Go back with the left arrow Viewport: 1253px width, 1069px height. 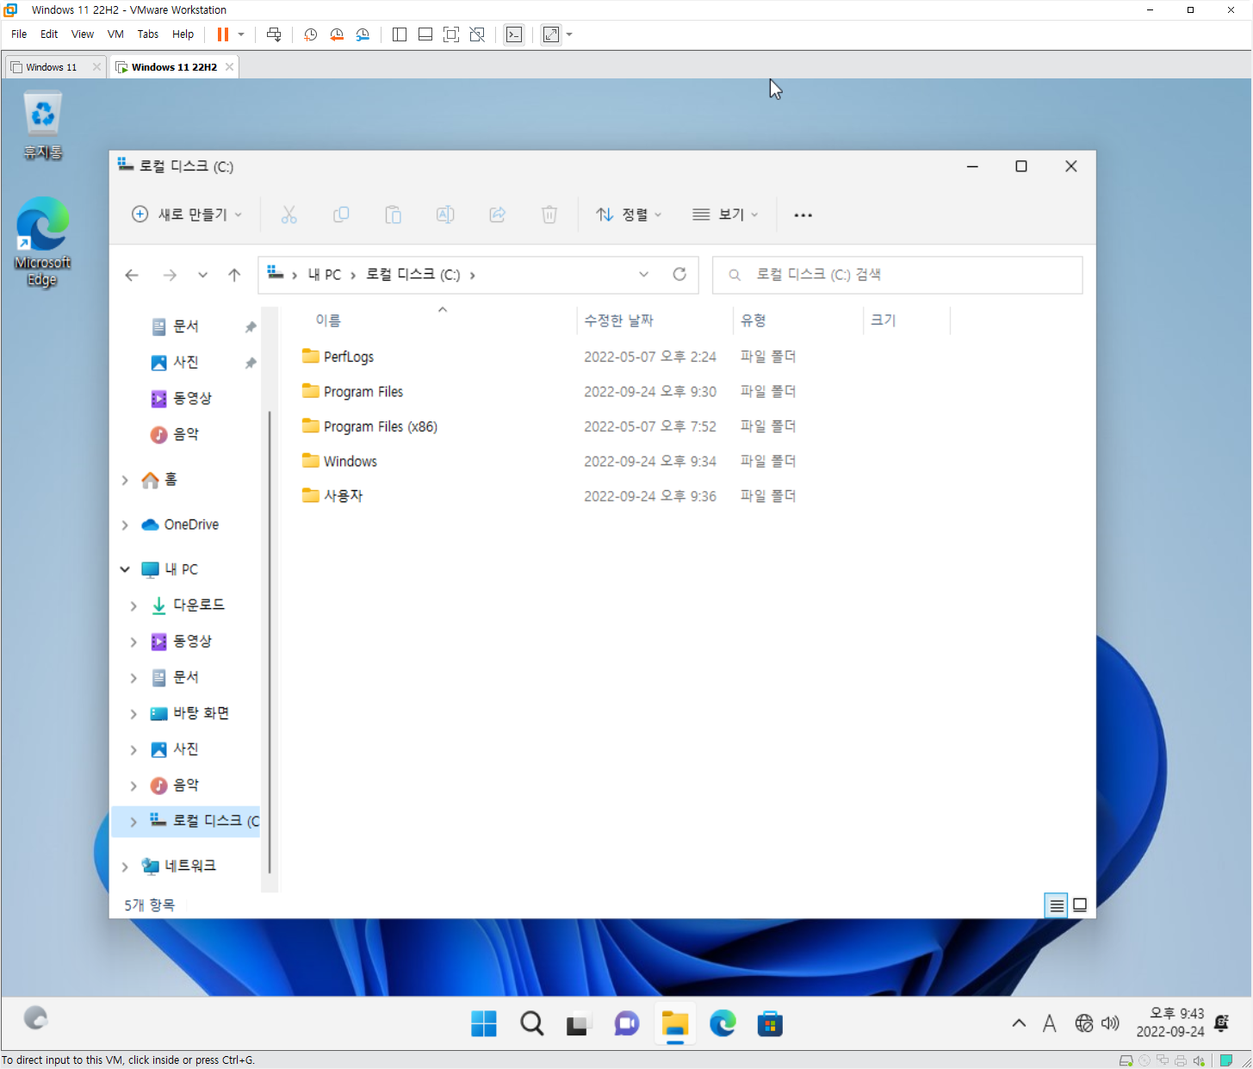tap(132, 275)
